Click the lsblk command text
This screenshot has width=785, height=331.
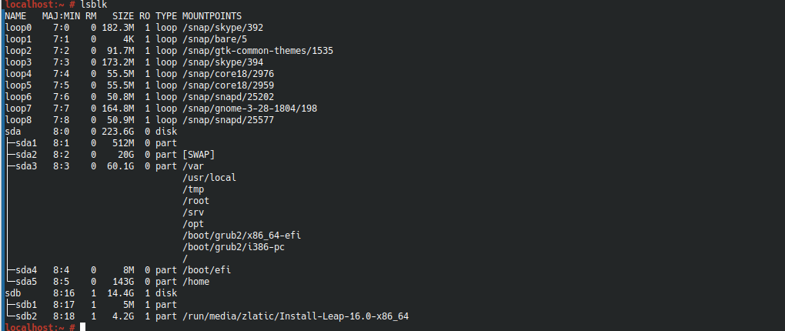[93, 5]
